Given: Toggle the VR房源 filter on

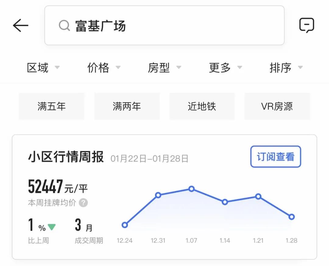Looking at the screenshot, I should pyautogui.click(x=277, y=106).
